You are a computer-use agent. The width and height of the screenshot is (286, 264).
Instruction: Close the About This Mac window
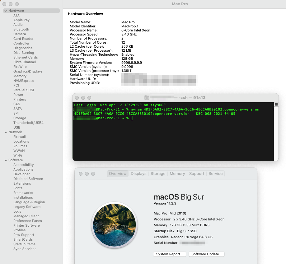pos(81,174)
